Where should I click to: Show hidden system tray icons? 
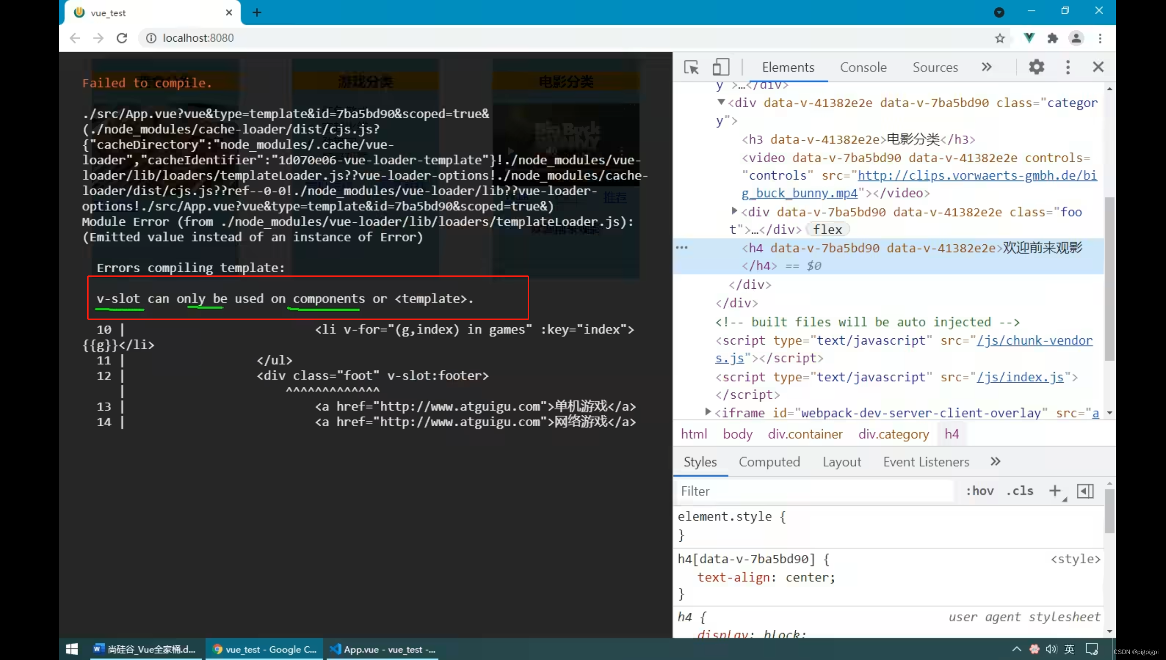click(1016, 649)
